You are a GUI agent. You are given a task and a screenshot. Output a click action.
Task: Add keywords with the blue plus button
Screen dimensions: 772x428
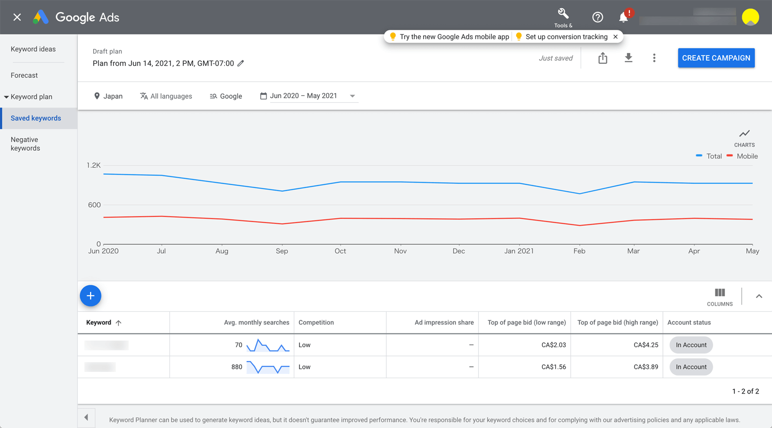pyautogui.click(x=91, y=296)
